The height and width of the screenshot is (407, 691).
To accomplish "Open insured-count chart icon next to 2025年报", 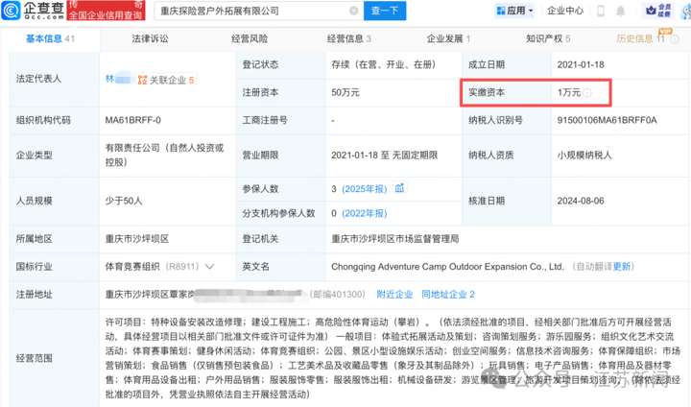I will coord(399,188).
